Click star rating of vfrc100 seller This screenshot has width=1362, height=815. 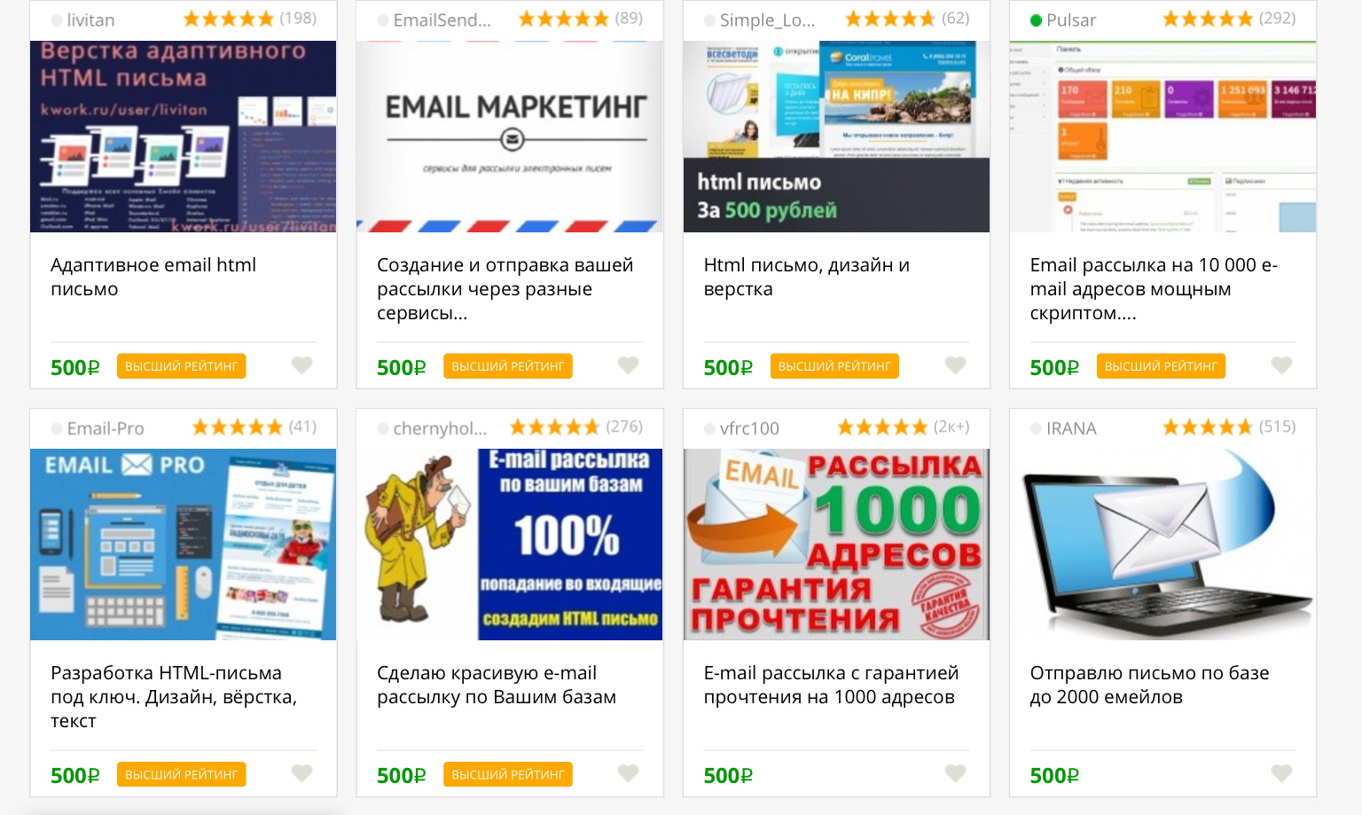(882, 427)
